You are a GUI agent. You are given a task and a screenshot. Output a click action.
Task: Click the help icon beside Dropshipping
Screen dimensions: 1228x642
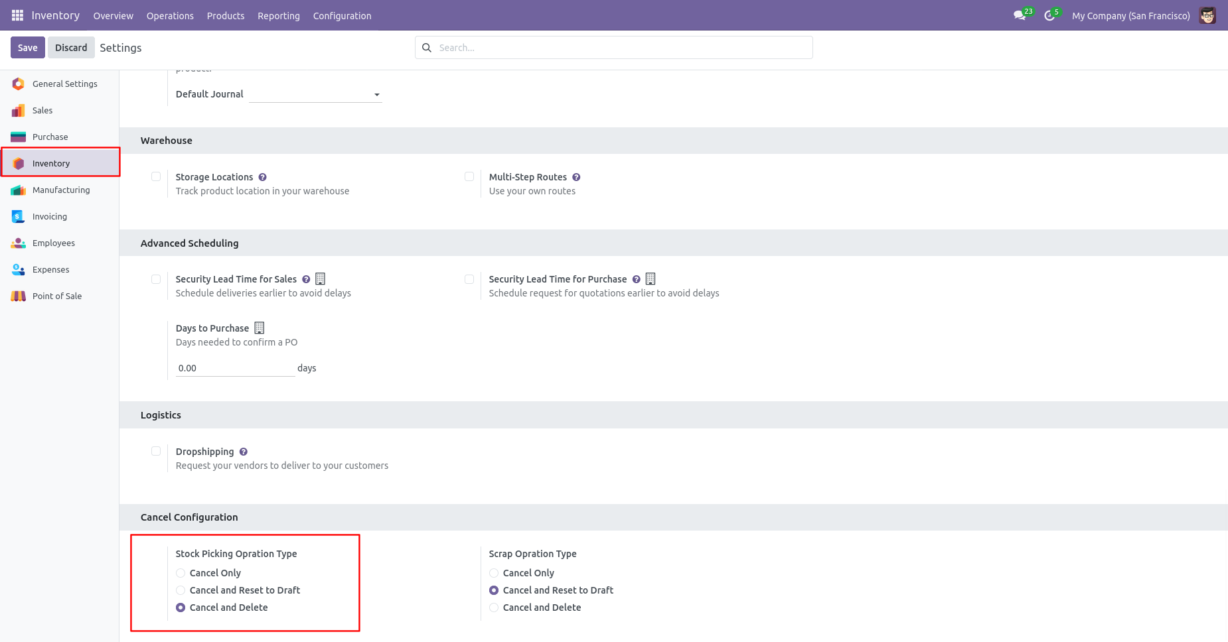click(x=244, y=452)
